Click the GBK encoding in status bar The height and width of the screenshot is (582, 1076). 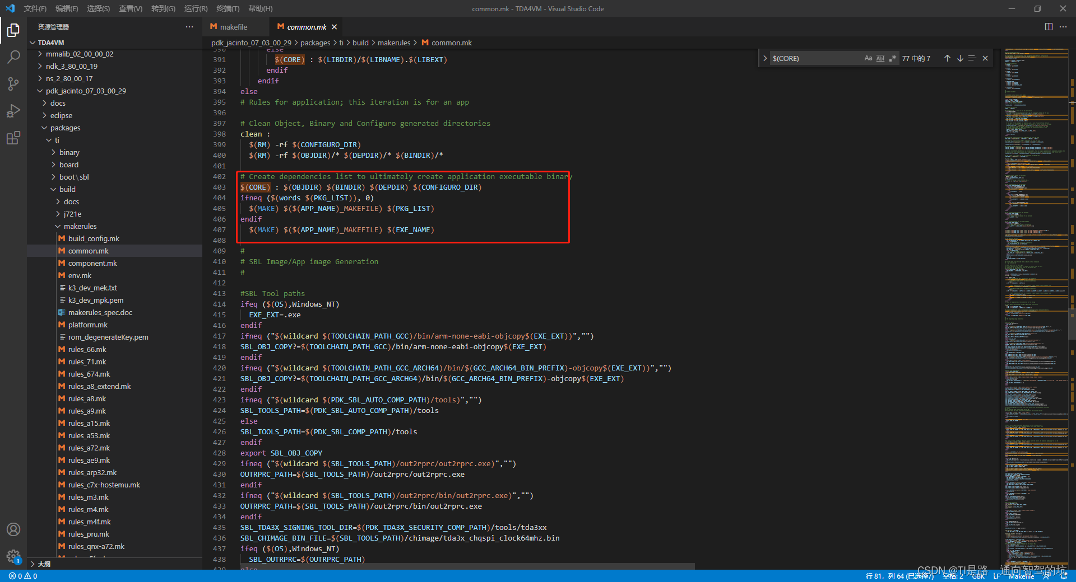coord(978,576)
